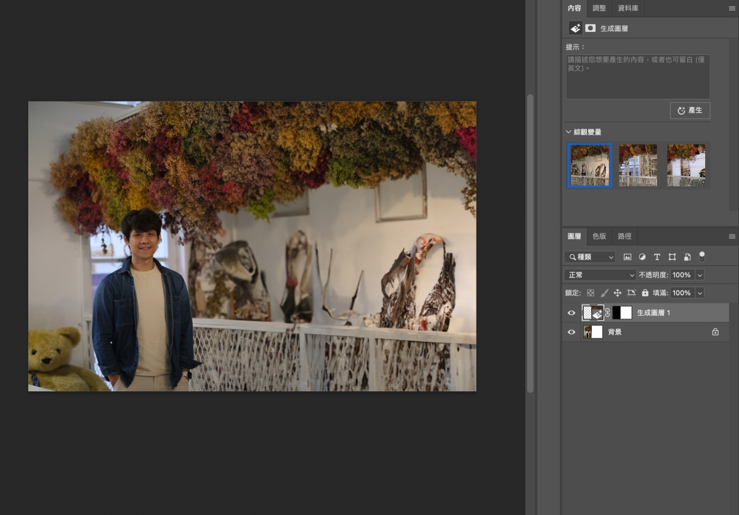Image resolution: width=739 pixels, height=515 pixels.
Task: Collapse the 綜觀變量 variations section
Action: [x=568, y=132]
